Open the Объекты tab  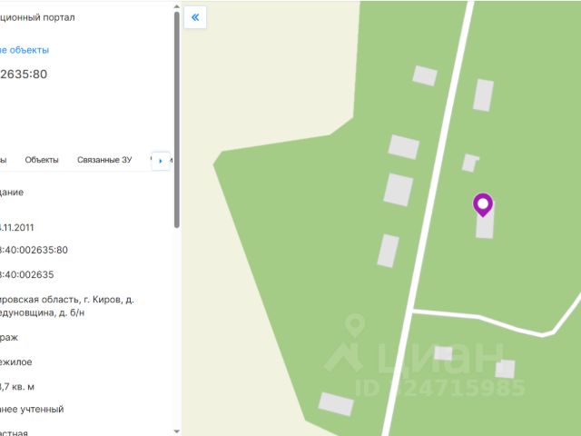click(x=42, y=160)
